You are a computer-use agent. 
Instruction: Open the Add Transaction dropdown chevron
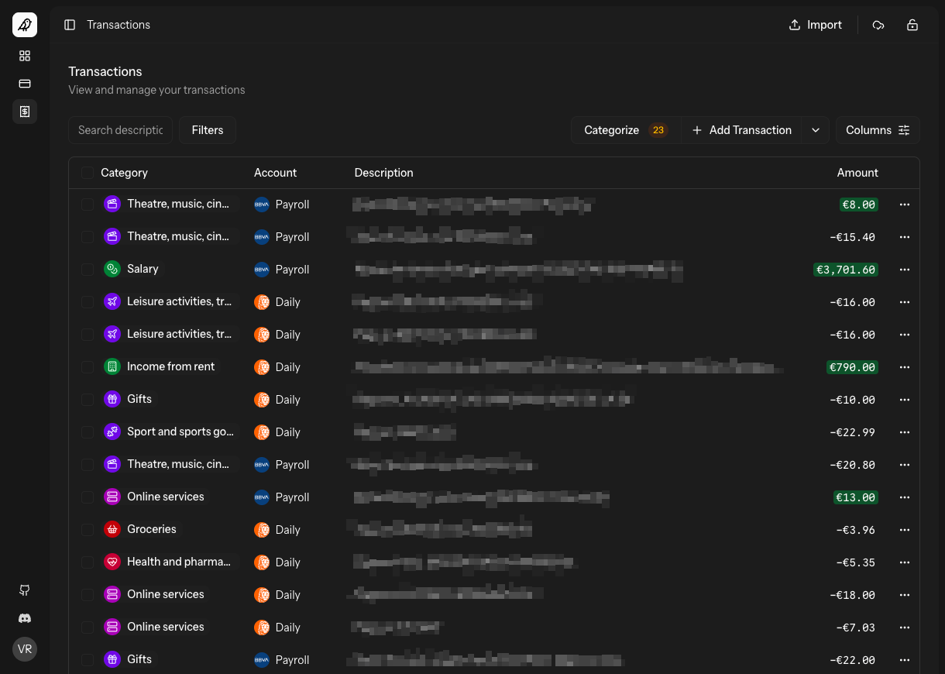pyautogui.click(x=815, y=130)
